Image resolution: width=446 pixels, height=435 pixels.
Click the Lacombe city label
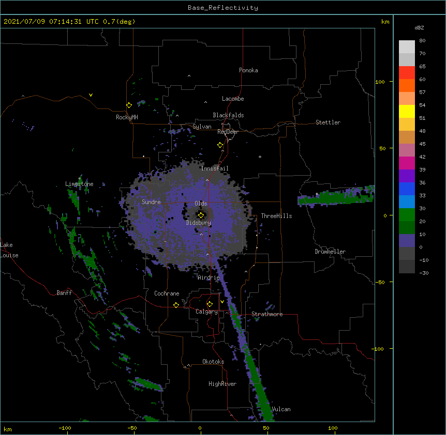point(233,99)
